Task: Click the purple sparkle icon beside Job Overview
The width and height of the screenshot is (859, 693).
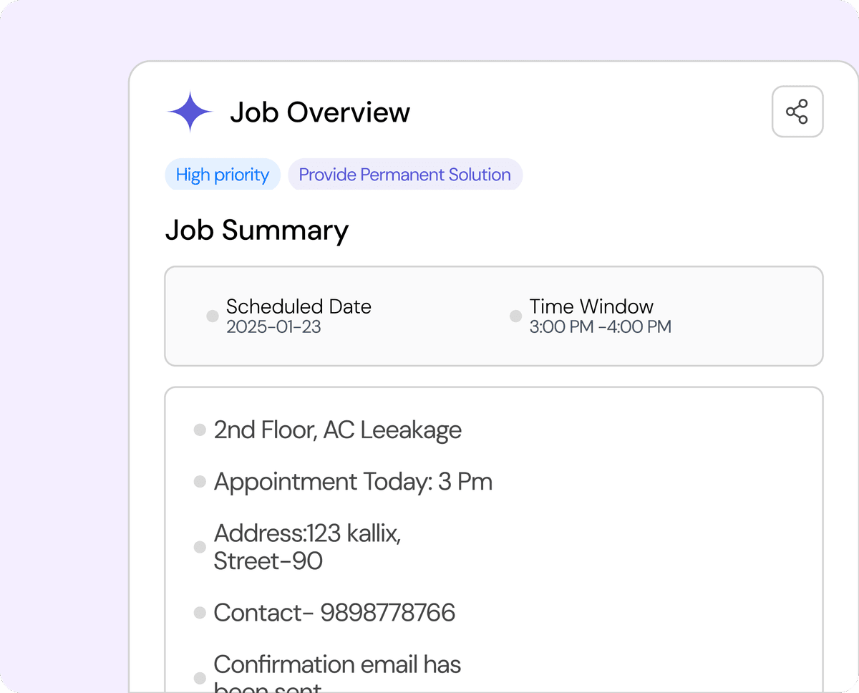Action: tap(189, 111)
